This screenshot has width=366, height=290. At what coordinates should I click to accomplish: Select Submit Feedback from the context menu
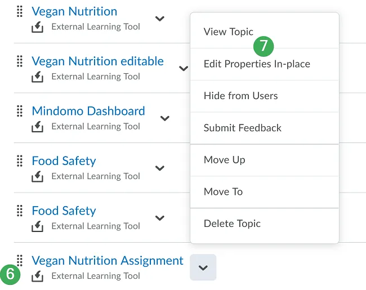pos(242,128)
